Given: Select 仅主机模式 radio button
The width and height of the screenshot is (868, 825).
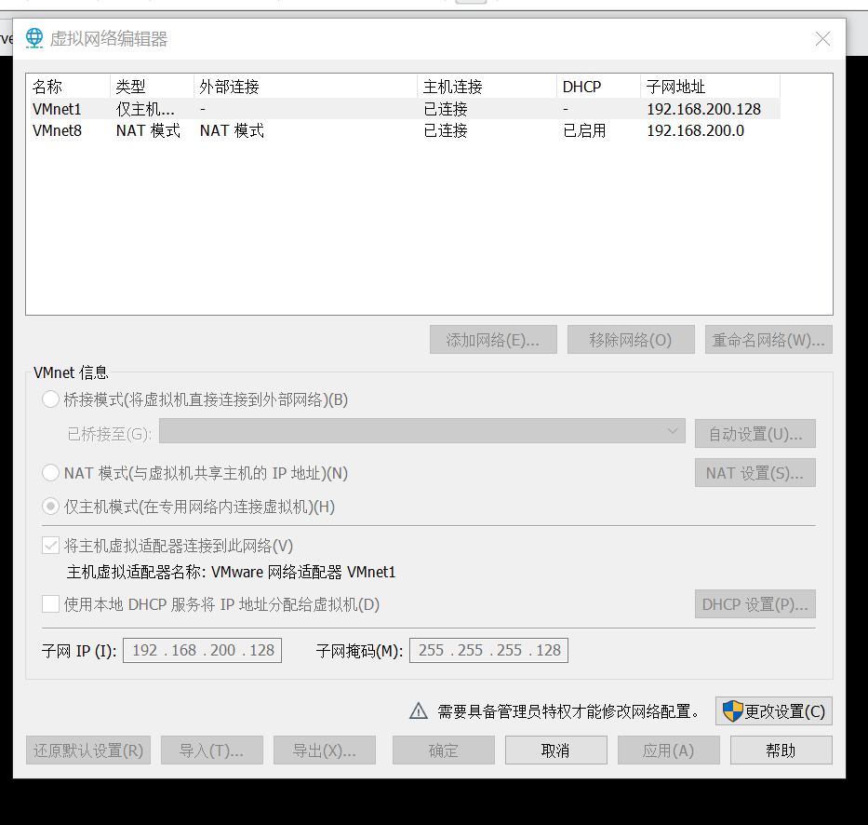Looking at the screenshot, I should (x=50, y=507).
